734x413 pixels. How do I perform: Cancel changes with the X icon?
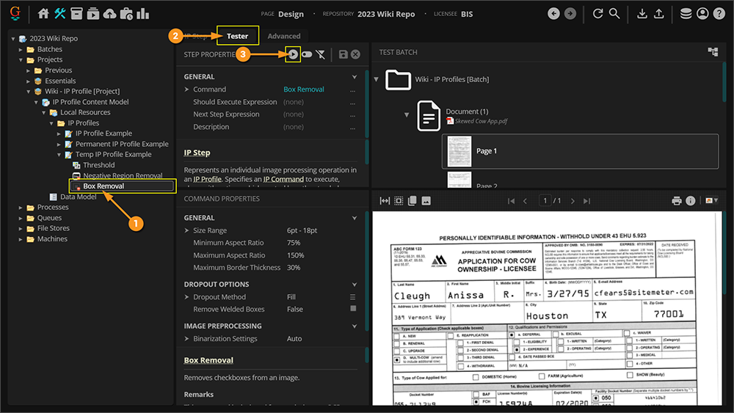[356, 54]
